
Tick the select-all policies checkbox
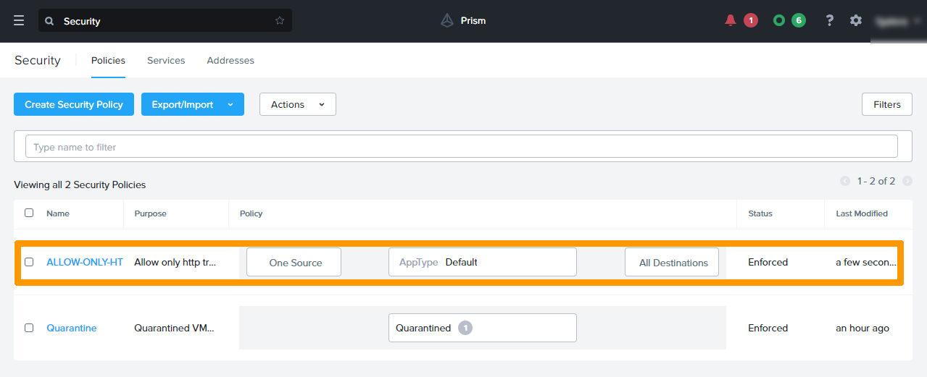tap(29, 213)
